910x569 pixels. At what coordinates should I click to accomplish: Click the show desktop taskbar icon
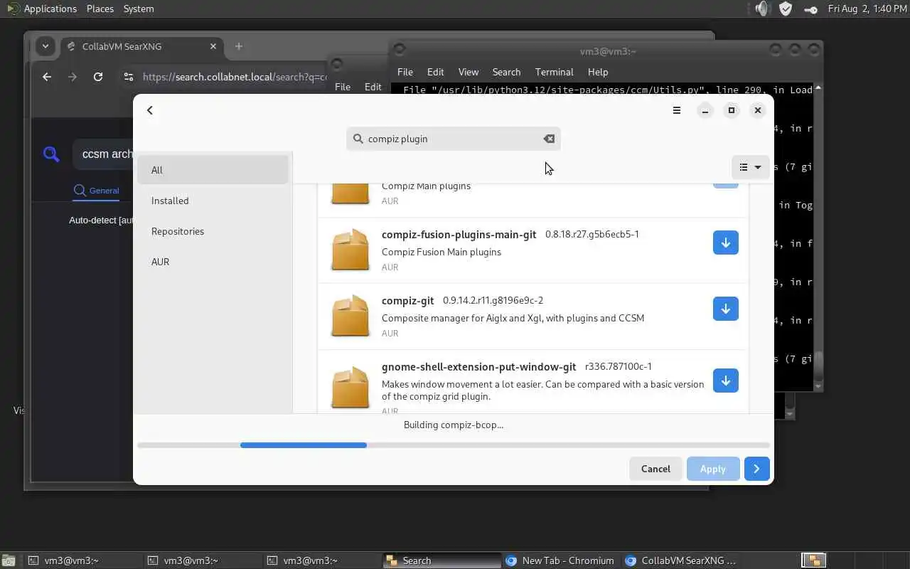click(9, 560)
